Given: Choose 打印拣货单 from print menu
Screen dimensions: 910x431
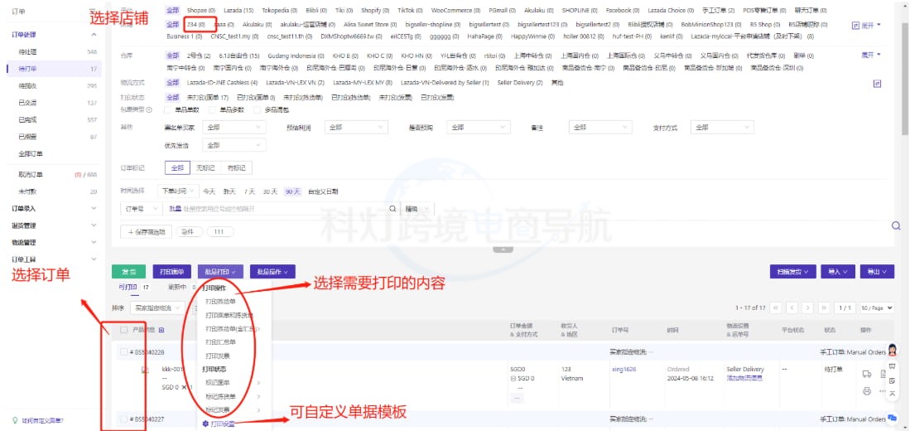Looking at the screenshot, I should coord(220,302).
